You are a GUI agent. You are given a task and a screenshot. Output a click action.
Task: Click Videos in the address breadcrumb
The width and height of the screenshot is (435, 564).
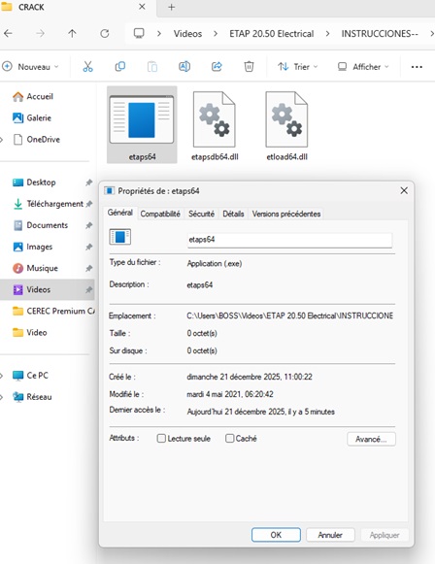point(187,33)
